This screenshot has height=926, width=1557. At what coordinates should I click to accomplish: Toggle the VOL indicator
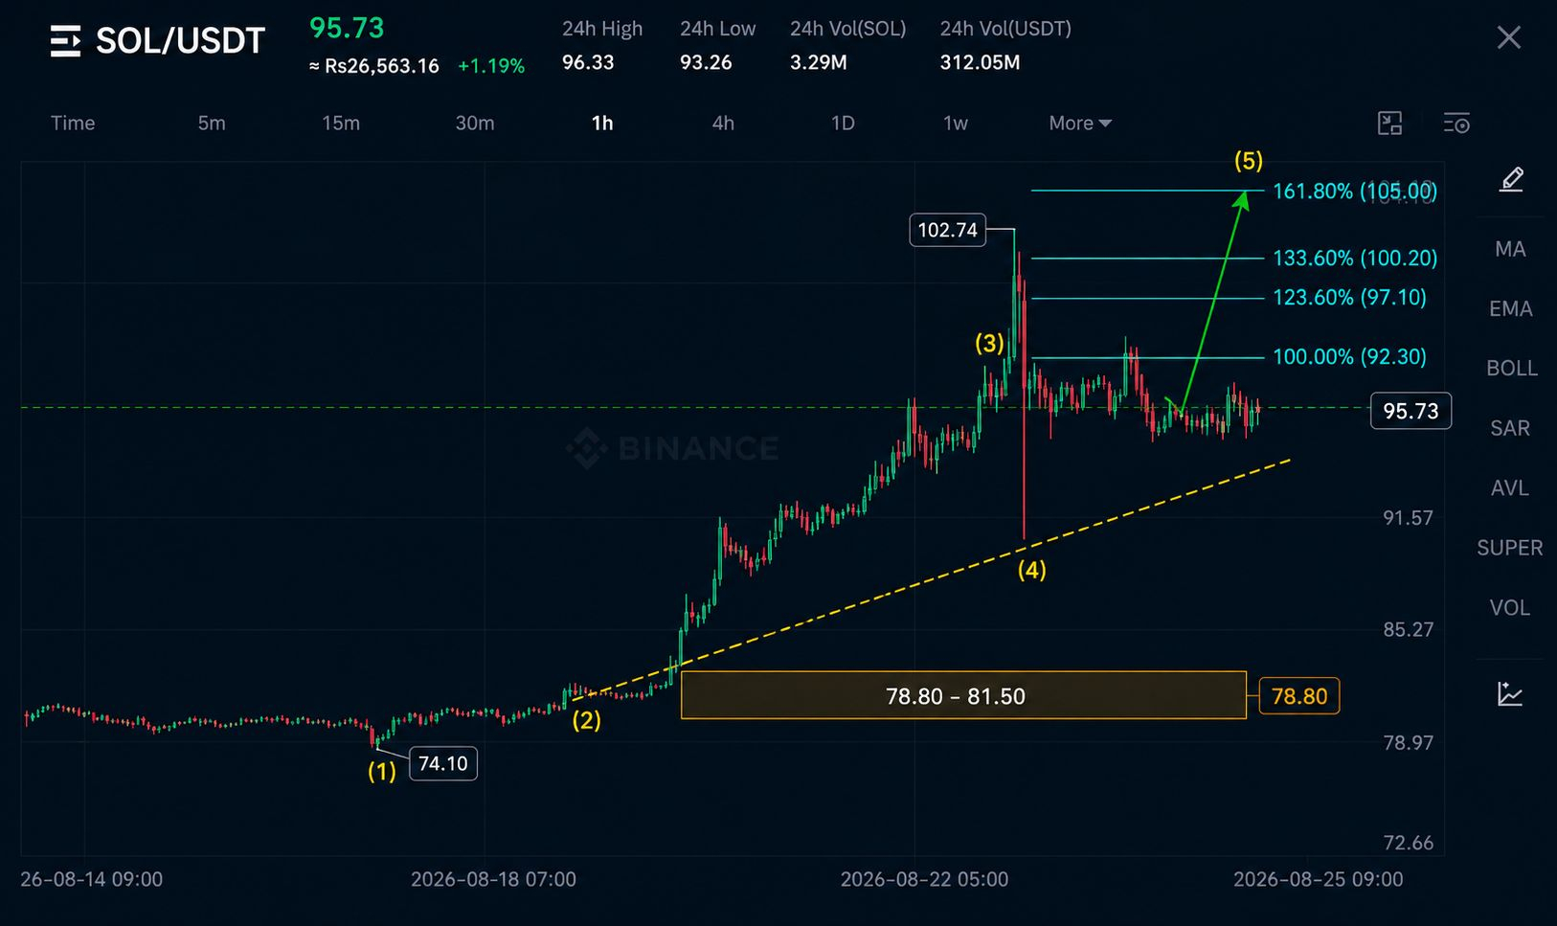pyautogui.click(x=1510, y=607)
